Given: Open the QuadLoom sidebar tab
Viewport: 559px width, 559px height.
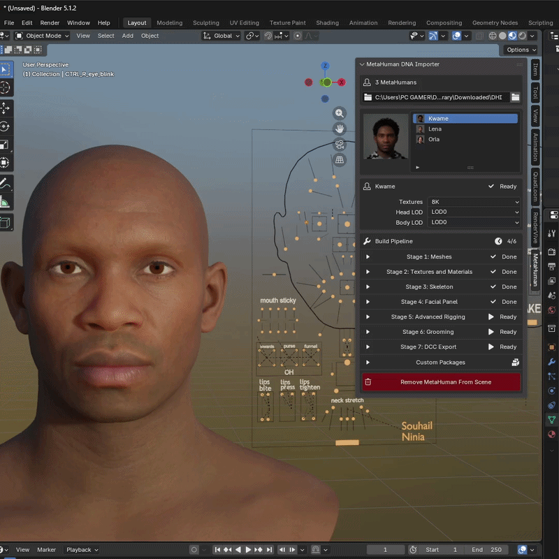Looking at the screenshot, I should pos(535,187).
